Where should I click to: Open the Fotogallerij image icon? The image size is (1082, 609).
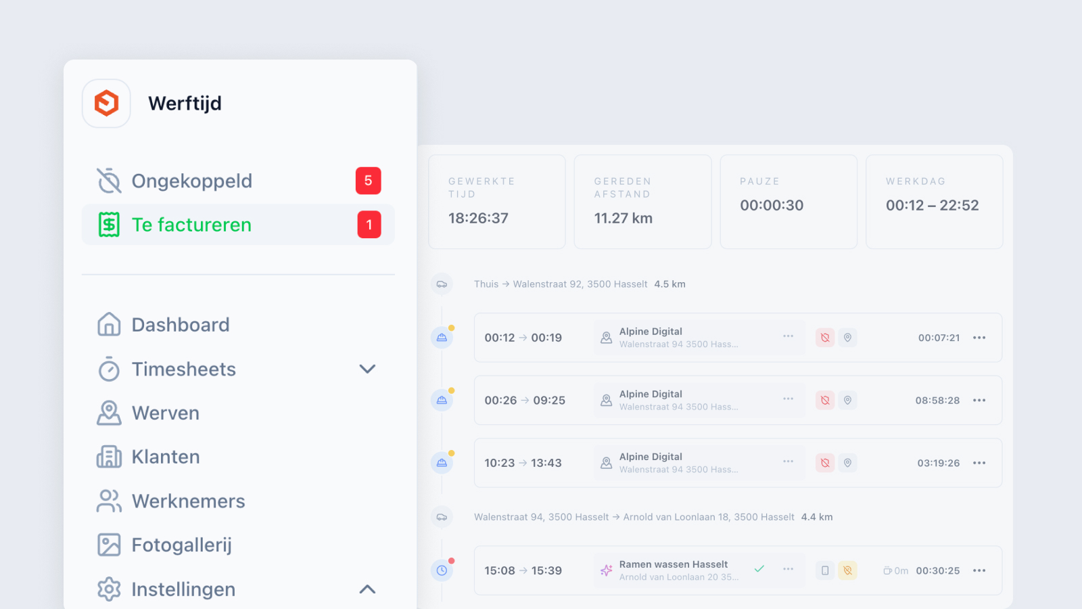click(x=109, y=545)
